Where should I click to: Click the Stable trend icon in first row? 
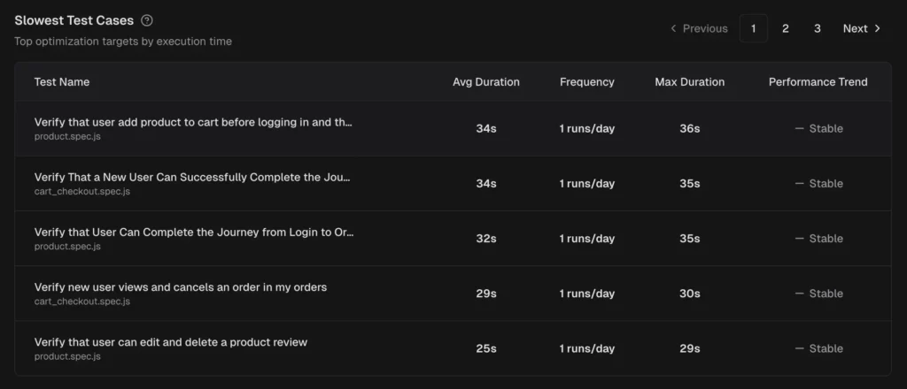click(x=799, y=129)
